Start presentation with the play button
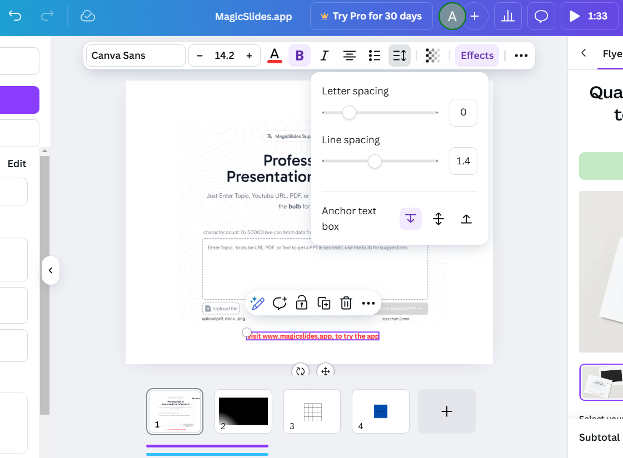 590,16
